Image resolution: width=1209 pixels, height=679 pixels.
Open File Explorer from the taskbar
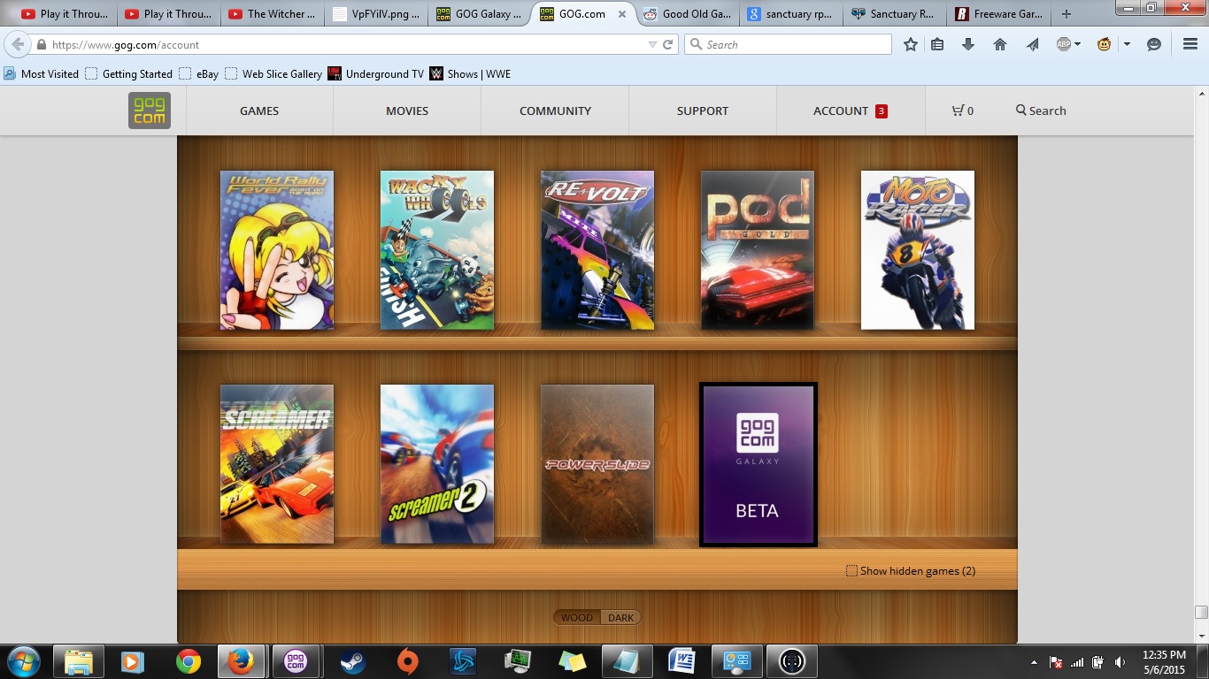pos(79,661)
